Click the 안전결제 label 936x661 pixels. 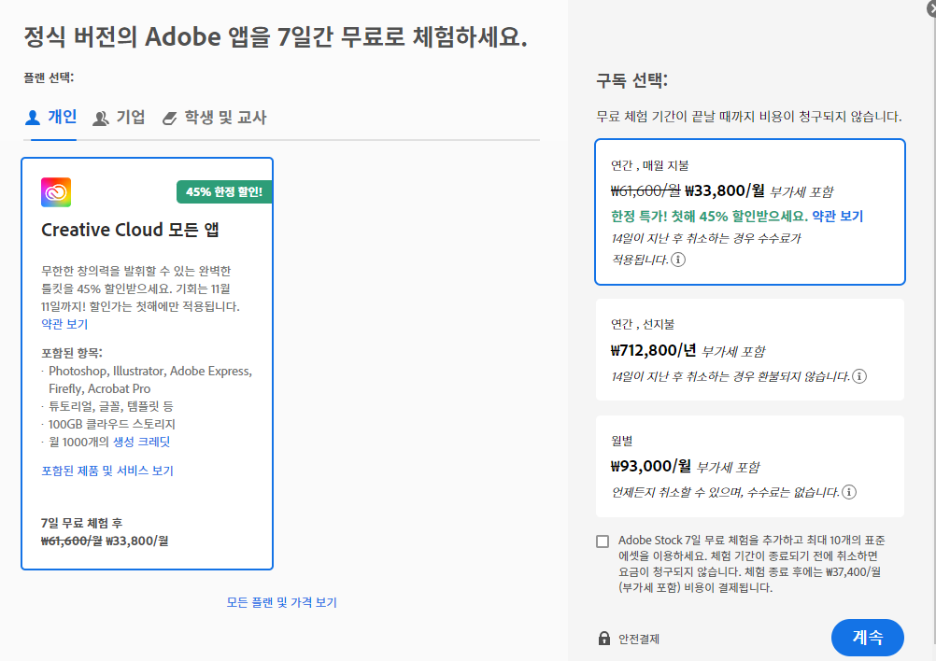pyautogui.click(x=639, y=639)
